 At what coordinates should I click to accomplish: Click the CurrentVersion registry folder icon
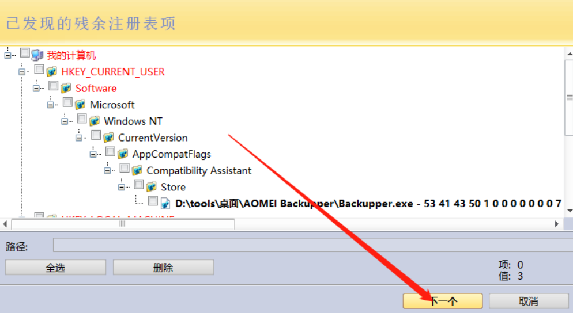coord(108,138)
